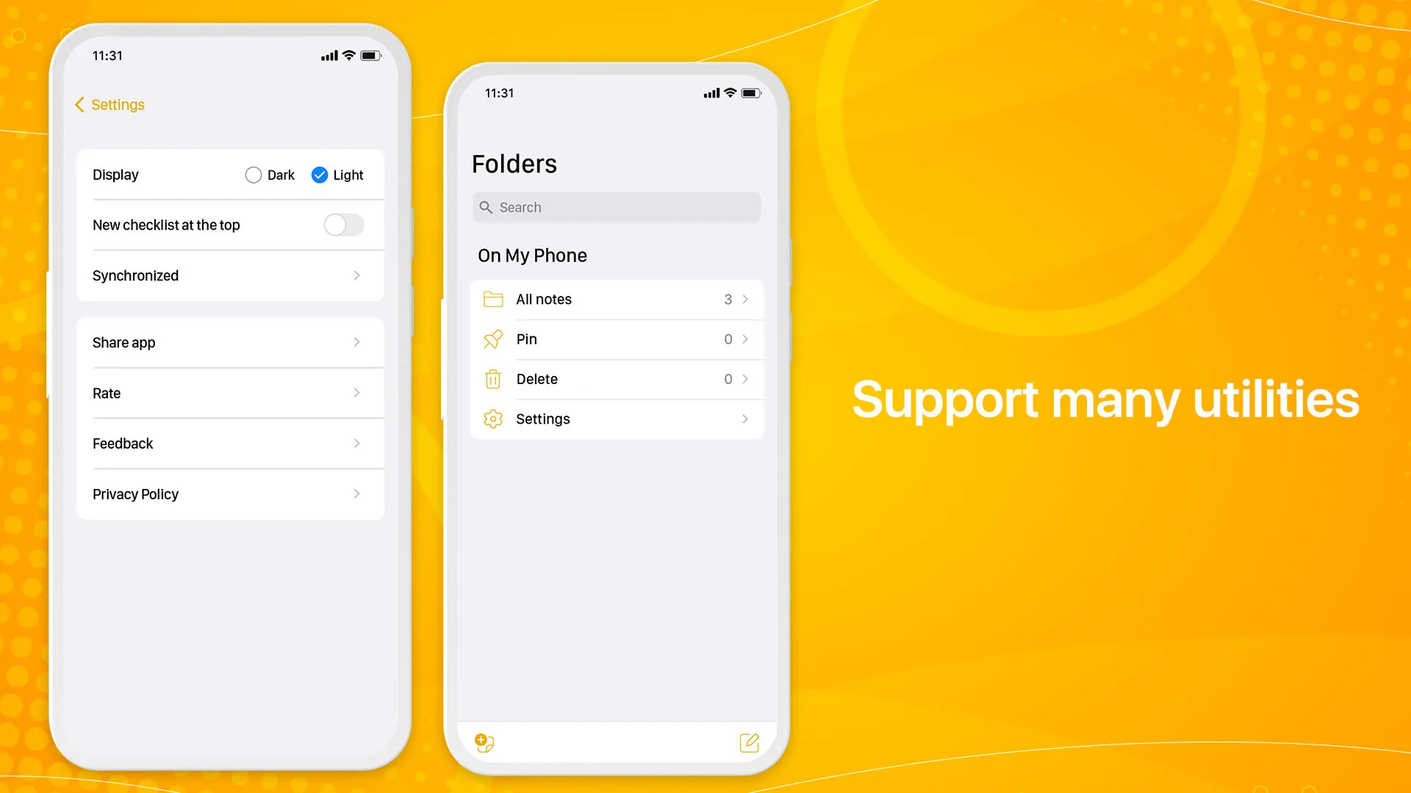Viewport: 1411px width, 793px height.
Task: Tap the back arrow Settings icon
Action: click(x=79, y=104)
